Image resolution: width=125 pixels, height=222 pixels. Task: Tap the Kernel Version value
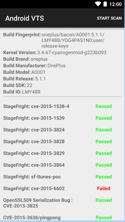pos(72,53)
